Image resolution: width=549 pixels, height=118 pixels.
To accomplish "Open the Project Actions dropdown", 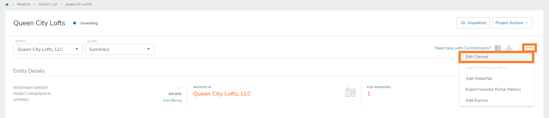I will (512, 23).
